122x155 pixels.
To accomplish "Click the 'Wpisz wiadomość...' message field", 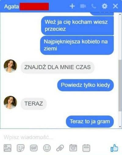I will coord(61,137).
